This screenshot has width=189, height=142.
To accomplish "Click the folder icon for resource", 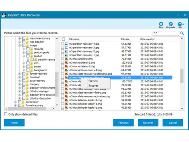I will (31, 49).
